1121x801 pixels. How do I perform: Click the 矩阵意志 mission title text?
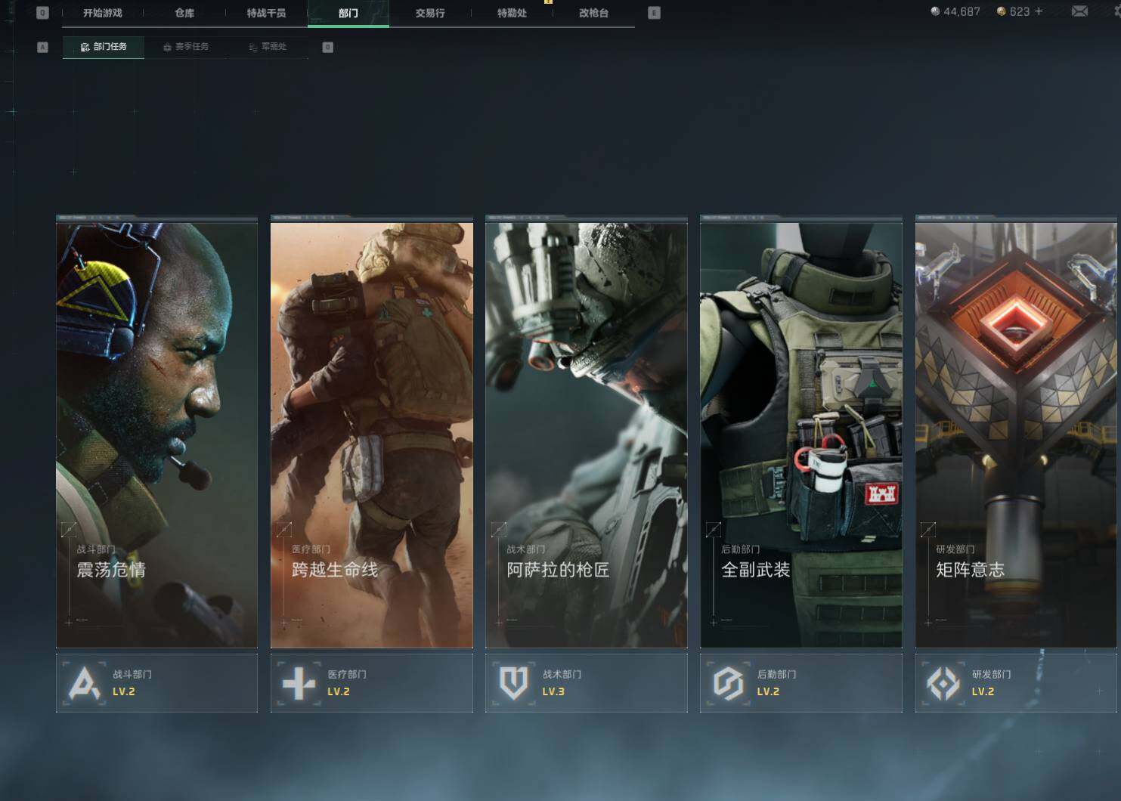(971, 570)
